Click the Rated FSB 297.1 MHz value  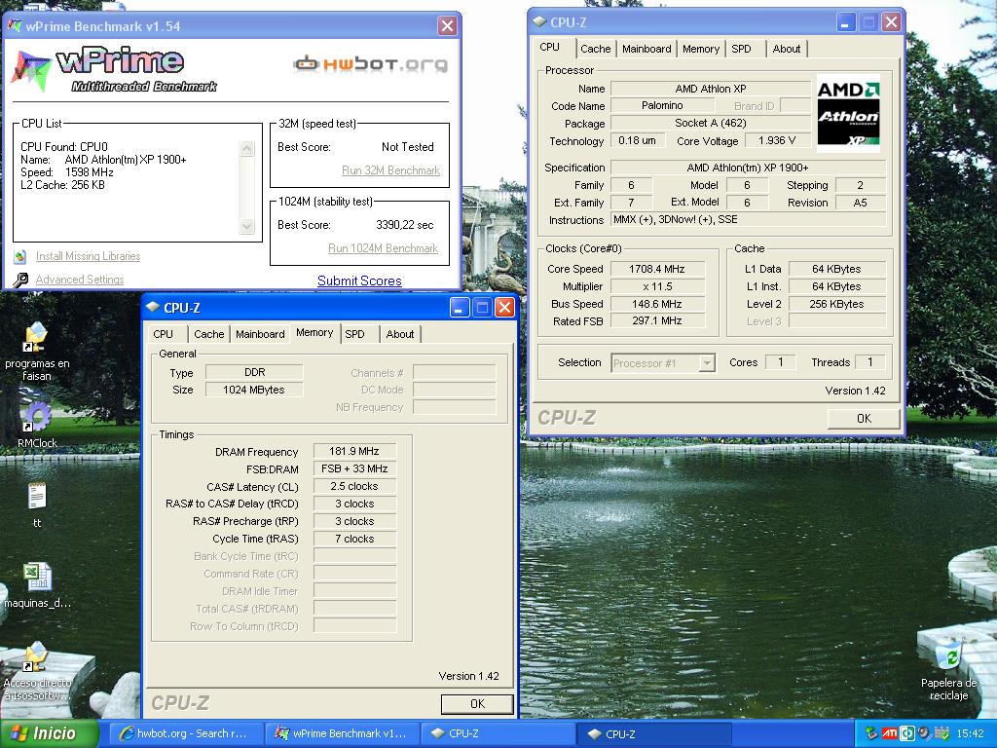pyautogui.click(x=657, y=321)
